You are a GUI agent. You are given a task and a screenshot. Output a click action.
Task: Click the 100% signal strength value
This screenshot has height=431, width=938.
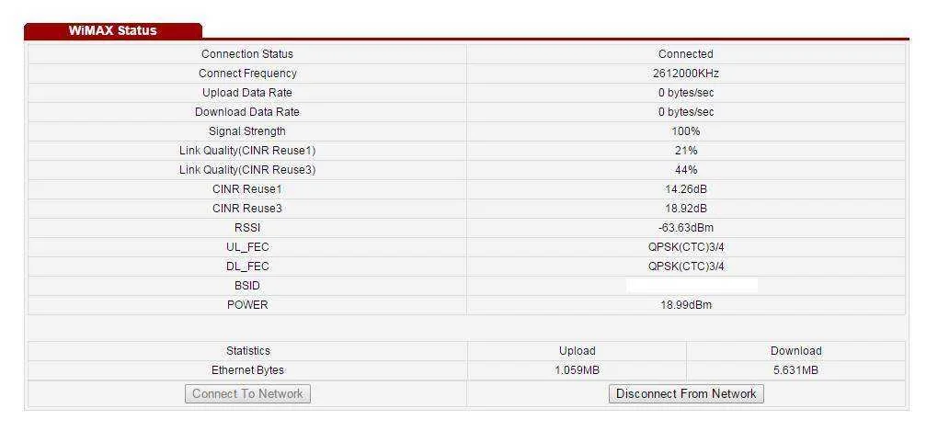(x=685, y=130)
